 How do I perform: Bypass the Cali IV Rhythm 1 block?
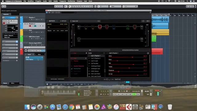(148, 53)
